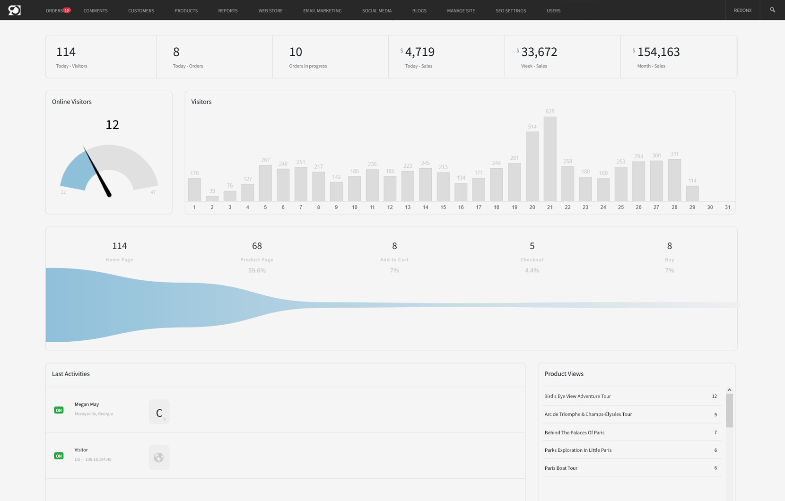Open the search
Image resolution: width=785 pixels, height=501 pixels.
click(x=772, y=10)
